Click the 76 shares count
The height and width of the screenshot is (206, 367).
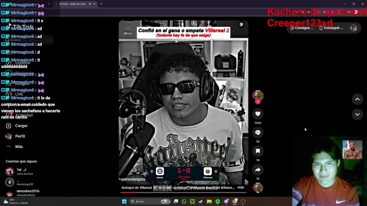point(258,179)
